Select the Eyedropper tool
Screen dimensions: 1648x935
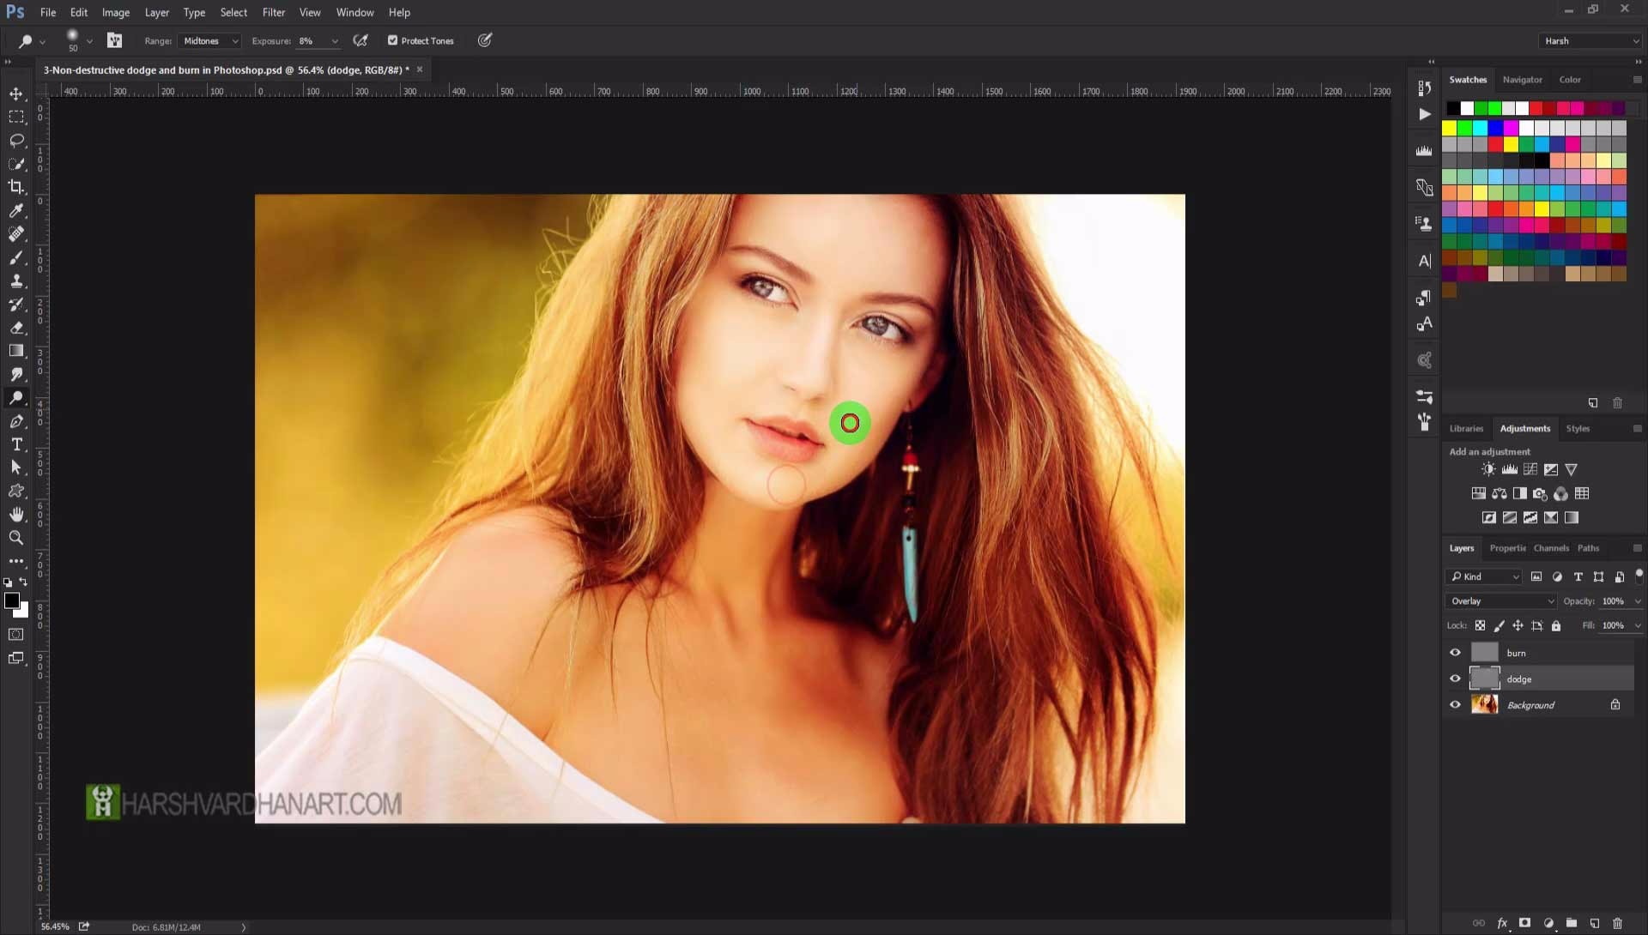pyautogui.click(x=16, y=210)
